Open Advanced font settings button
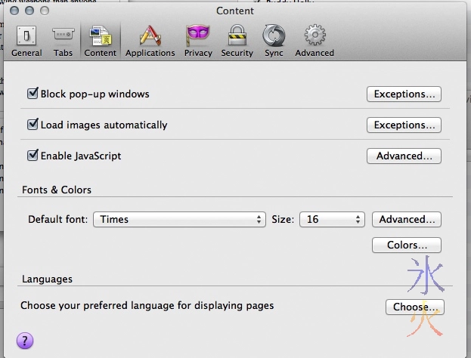The width and height of the screenshot is (471, 358). coord(407,220)
